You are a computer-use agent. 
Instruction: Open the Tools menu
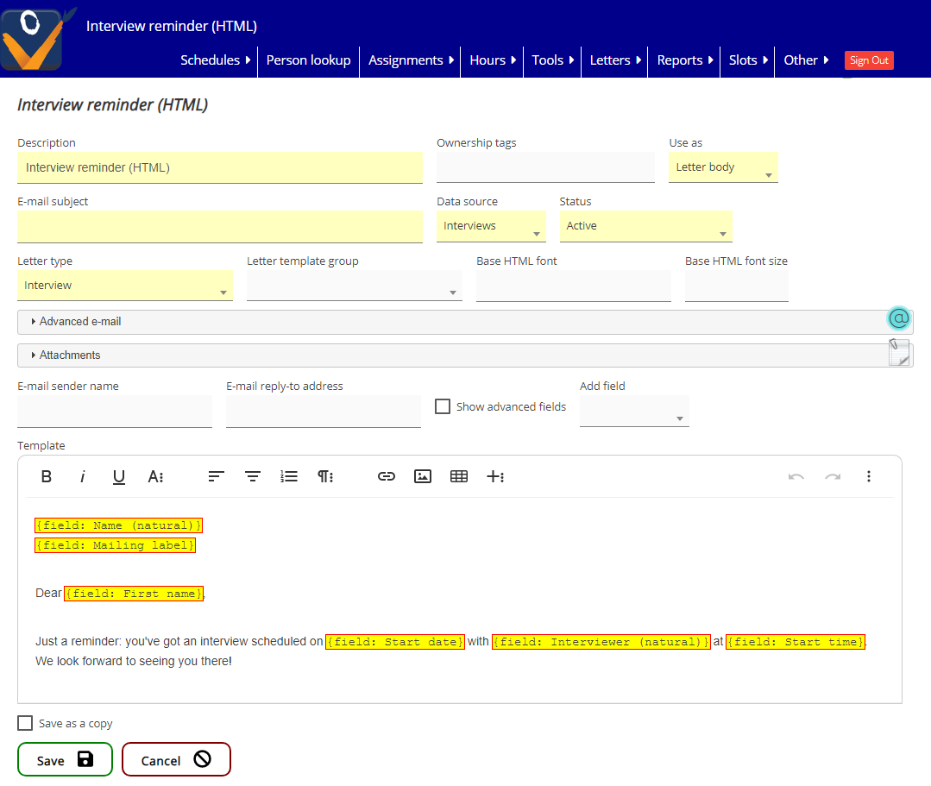pos(553,60)
